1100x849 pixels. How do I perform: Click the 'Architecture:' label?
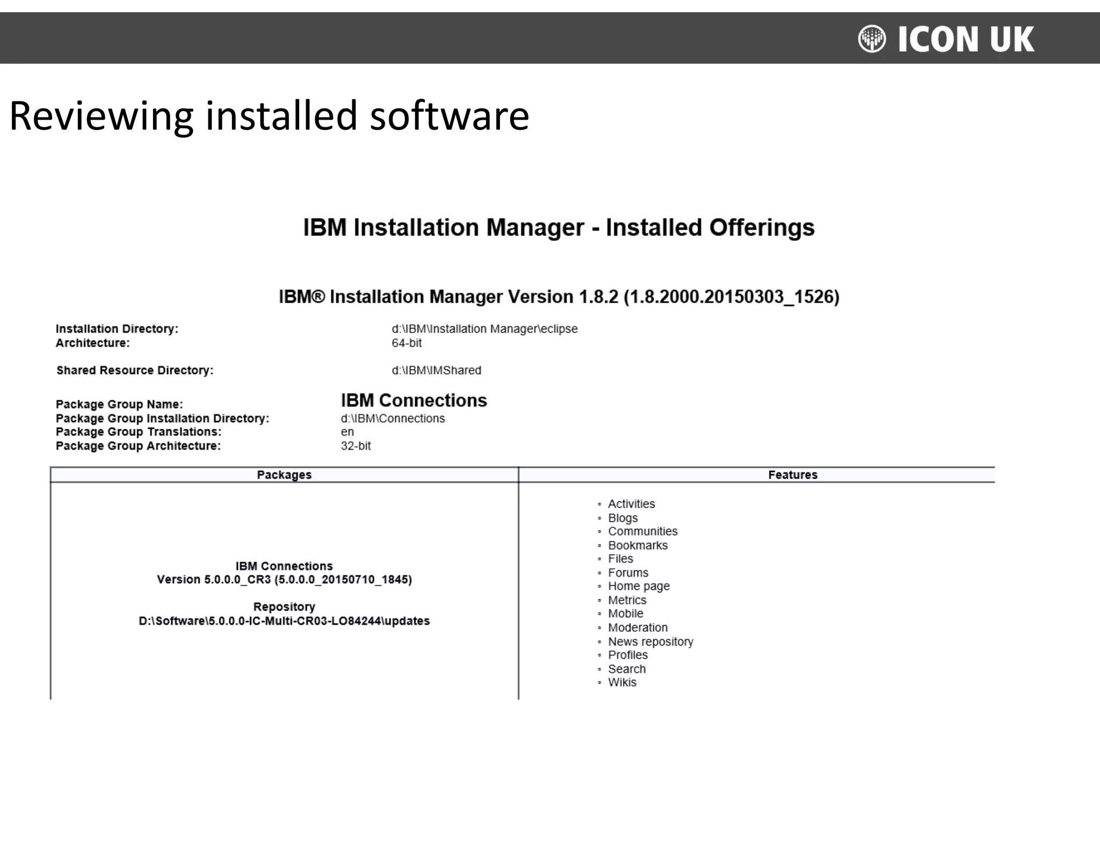tap(93, 343)
